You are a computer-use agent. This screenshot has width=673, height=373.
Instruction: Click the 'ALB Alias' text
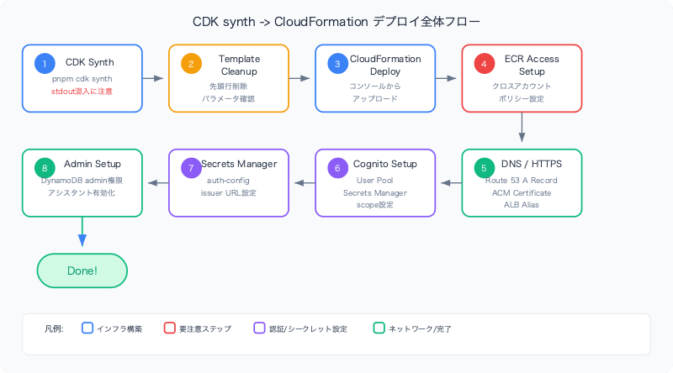click(x=522, y=205)
